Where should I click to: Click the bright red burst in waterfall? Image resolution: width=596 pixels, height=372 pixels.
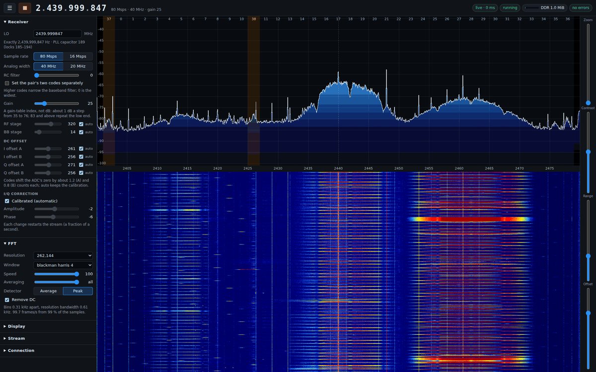coord(469,219)
